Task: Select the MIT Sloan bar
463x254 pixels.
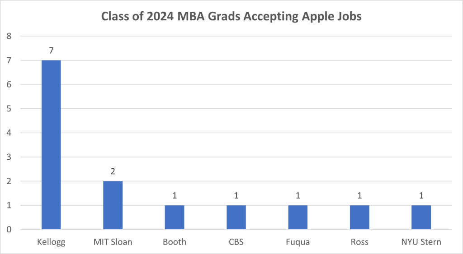Action: 113,205
